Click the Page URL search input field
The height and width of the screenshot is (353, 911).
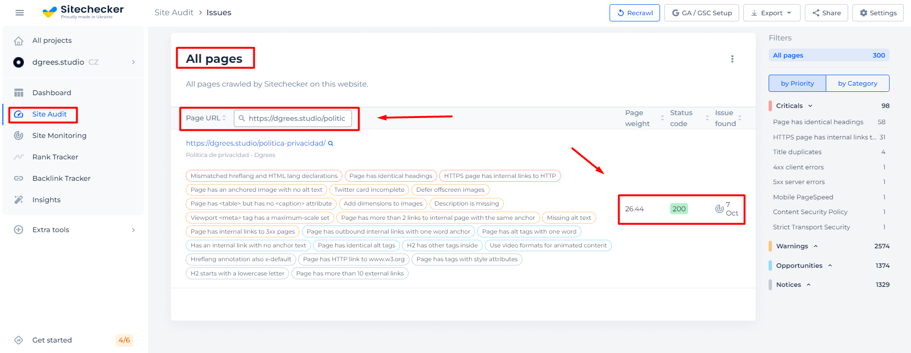click(x=293, y=118)
